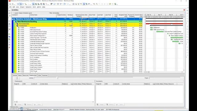Click the Predecessors pane right scroll arrow
The image size is (197, 111).
pos(93,102)
